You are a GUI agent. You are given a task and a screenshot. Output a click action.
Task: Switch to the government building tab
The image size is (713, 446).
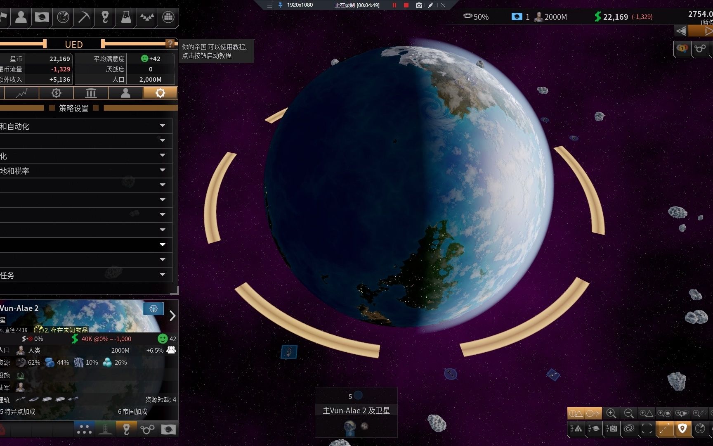coord(91,93)
